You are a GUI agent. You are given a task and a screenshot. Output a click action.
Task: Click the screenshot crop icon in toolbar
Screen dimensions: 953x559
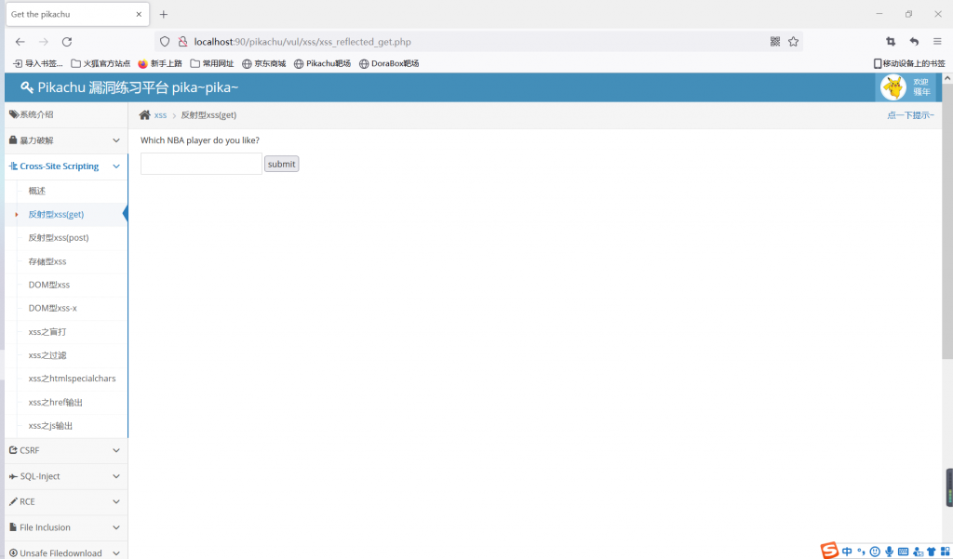[891, 42]
